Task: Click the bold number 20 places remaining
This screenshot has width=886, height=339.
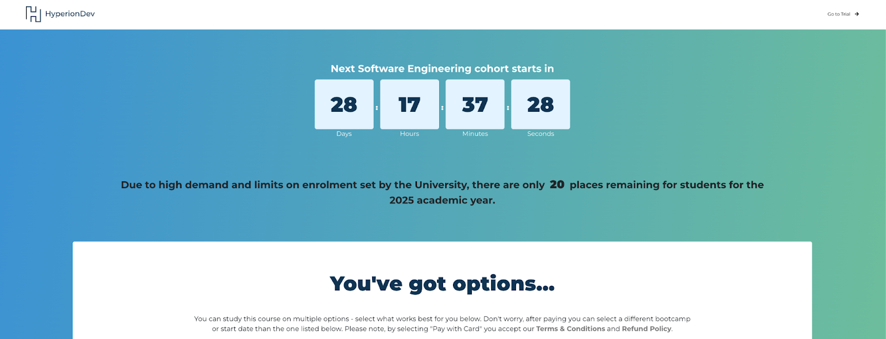Action: (557, 185)
